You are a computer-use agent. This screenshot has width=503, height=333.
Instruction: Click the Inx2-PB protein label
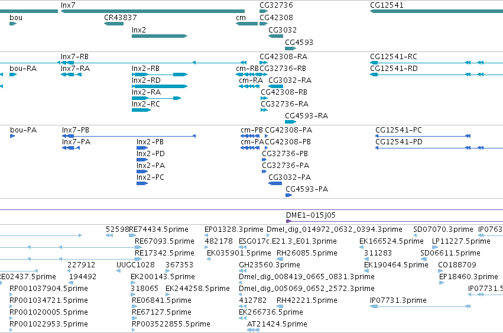tap(150, 143)
